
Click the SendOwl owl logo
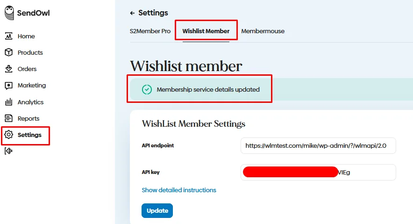(x=9, y=13)
